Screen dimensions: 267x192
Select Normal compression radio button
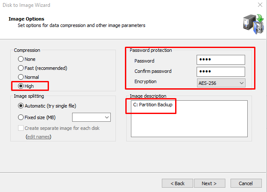point(28,77)
